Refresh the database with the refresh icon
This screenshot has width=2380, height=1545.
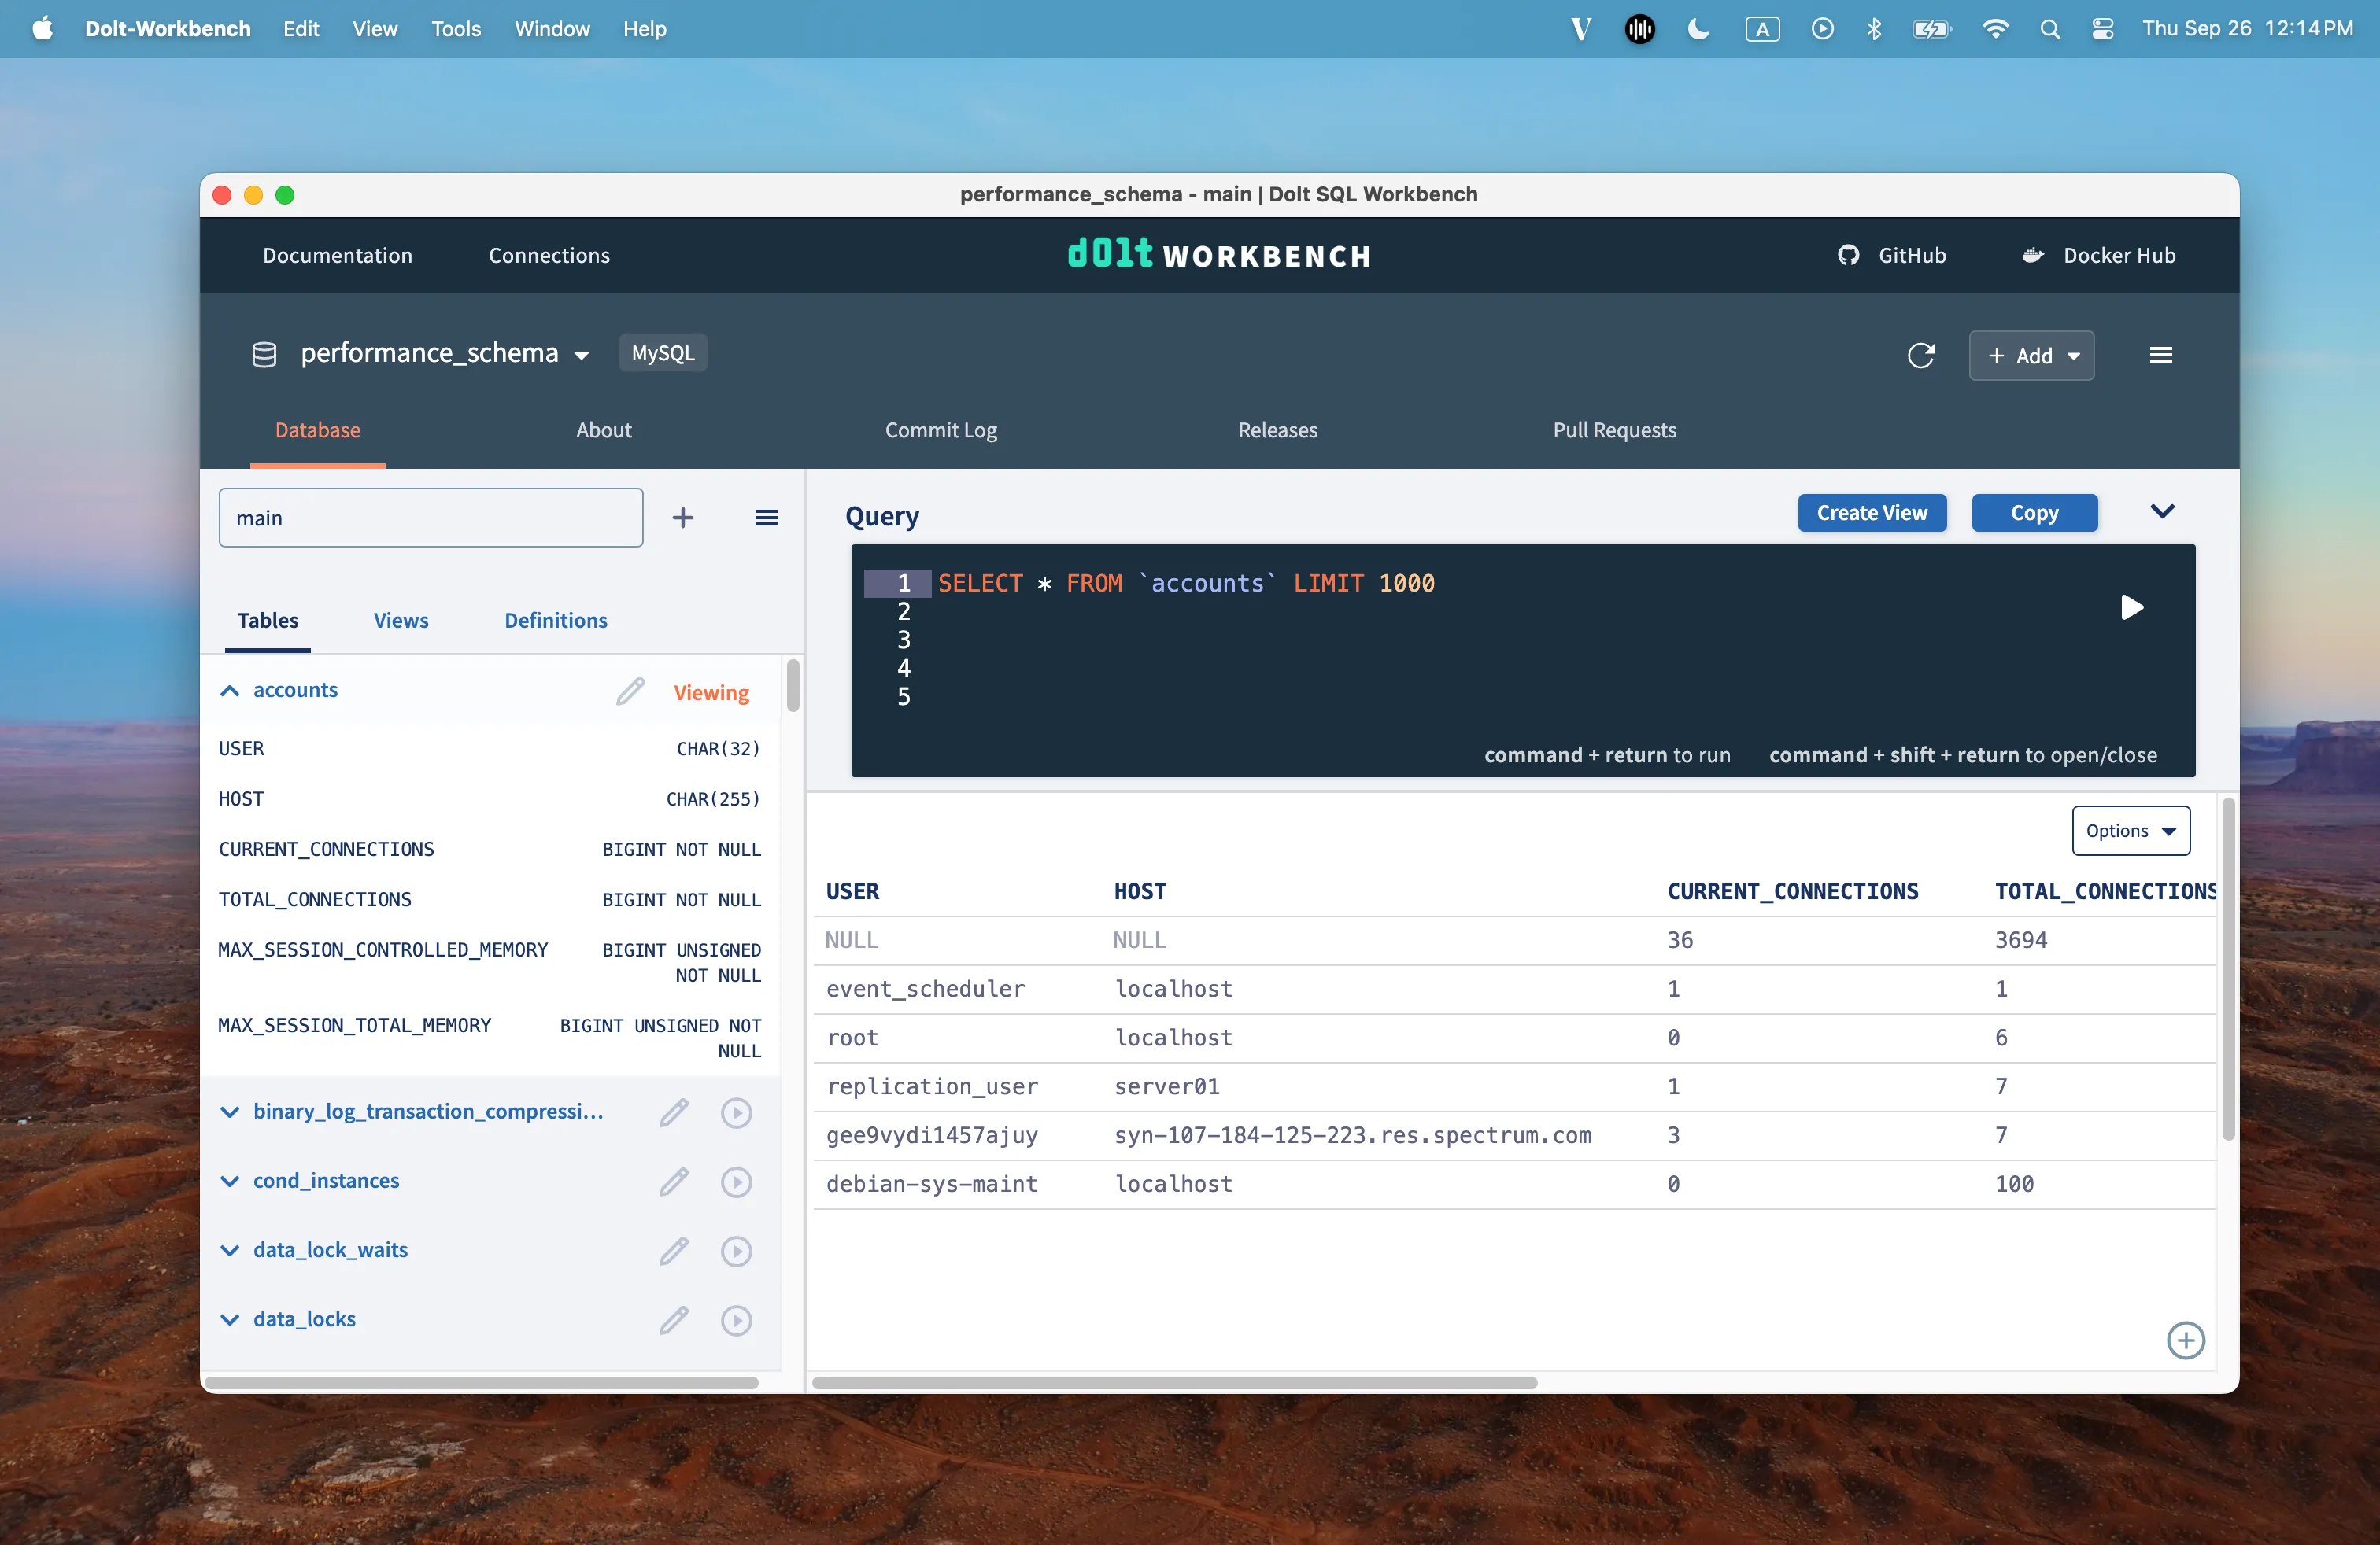click(x=1921, y=356)
